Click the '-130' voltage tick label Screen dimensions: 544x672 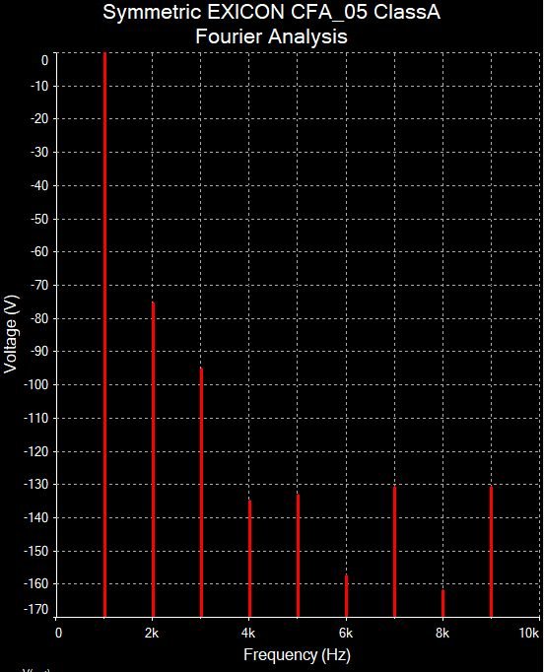click(36, 484)
